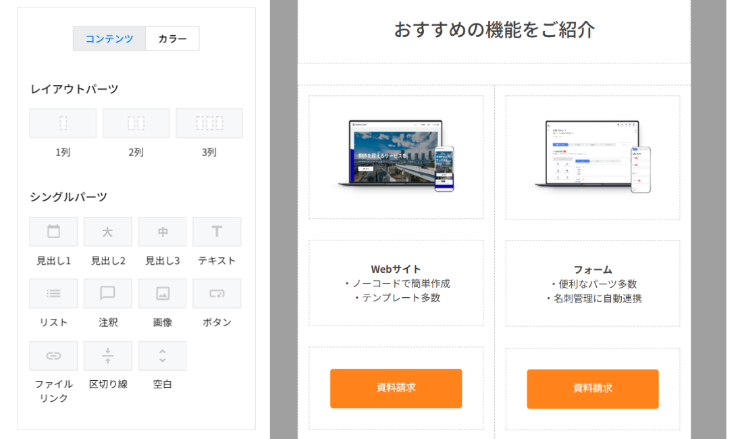Image resolution: width=742 pixels, height=439 pixels.
Task: Insert the ファイルリンク file link part
Action: 53,356
